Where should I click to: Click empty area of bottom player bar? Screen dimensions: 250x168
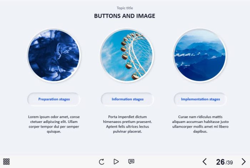pos(167,162)
